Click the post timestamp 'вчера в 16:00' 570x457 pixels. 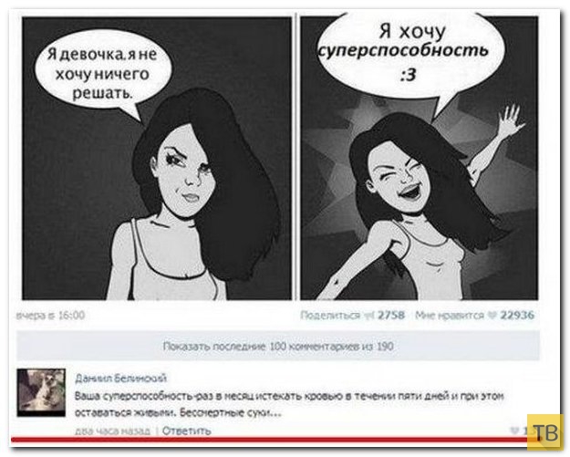(x=51, y=316)
